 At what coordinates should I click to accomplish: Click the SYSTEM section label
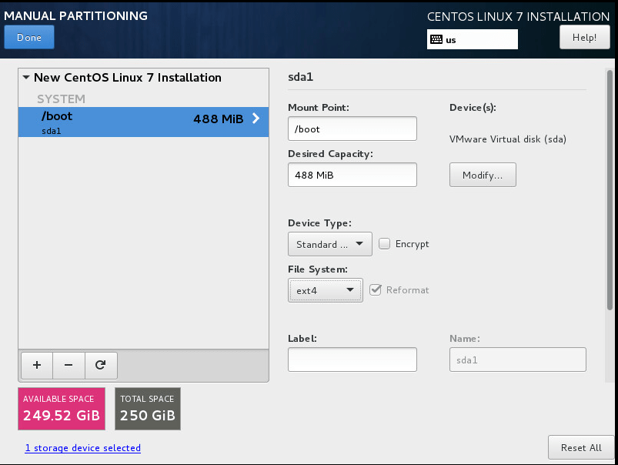click(61, 99)
